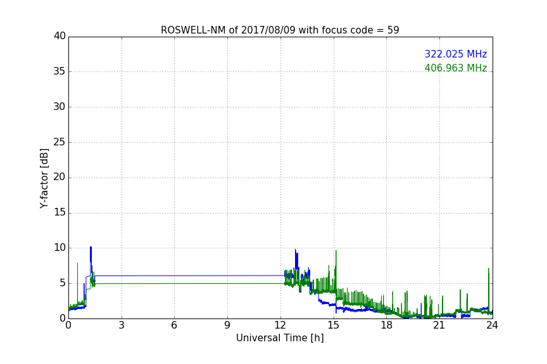Click the y-axis tick label '5'
This screenshot has height=364, width=547.
point(63,283)
